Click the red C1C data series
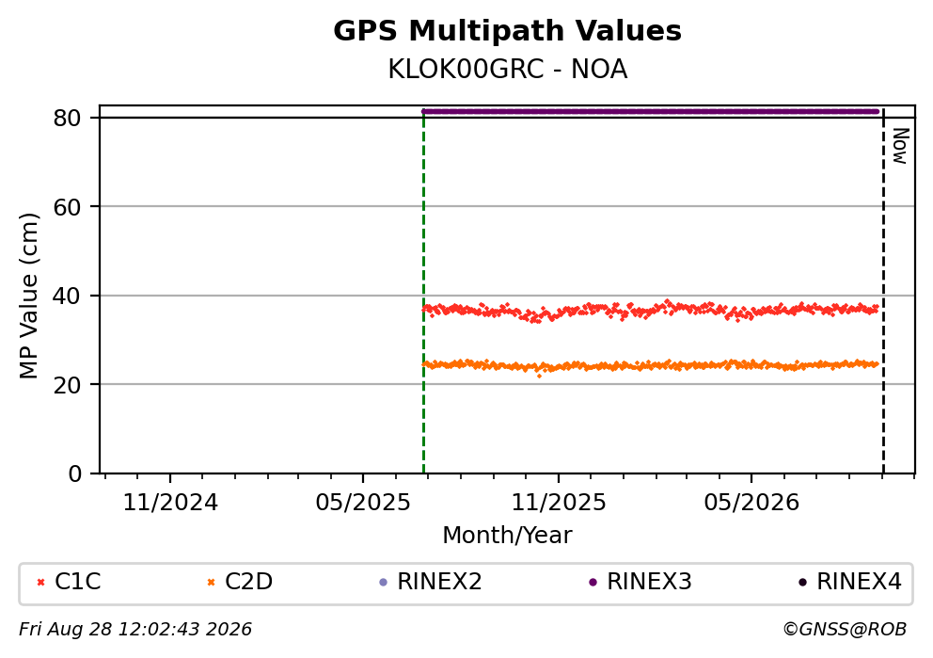Screen dimensions: 933x658 point(650,311)
